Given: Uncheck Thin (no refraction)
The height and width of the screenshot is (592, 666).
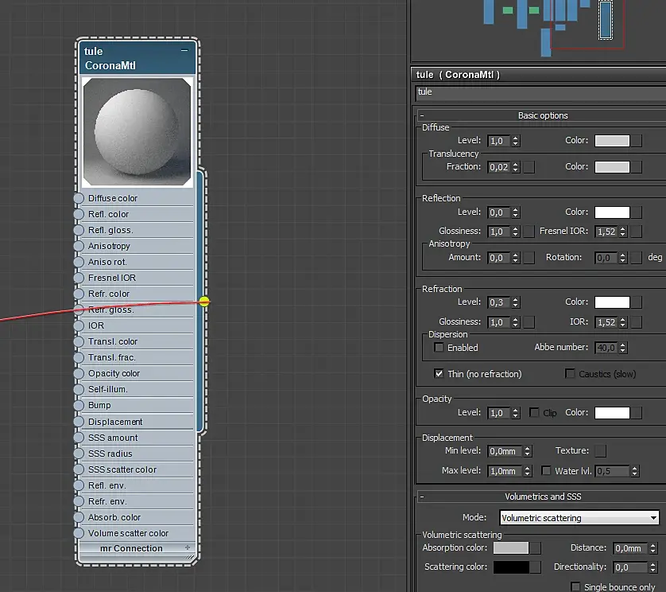Looking at the screenshot, I should (439, 374).
